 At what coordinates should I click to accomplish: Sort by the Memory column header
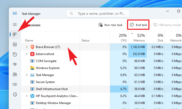point(137,37)
